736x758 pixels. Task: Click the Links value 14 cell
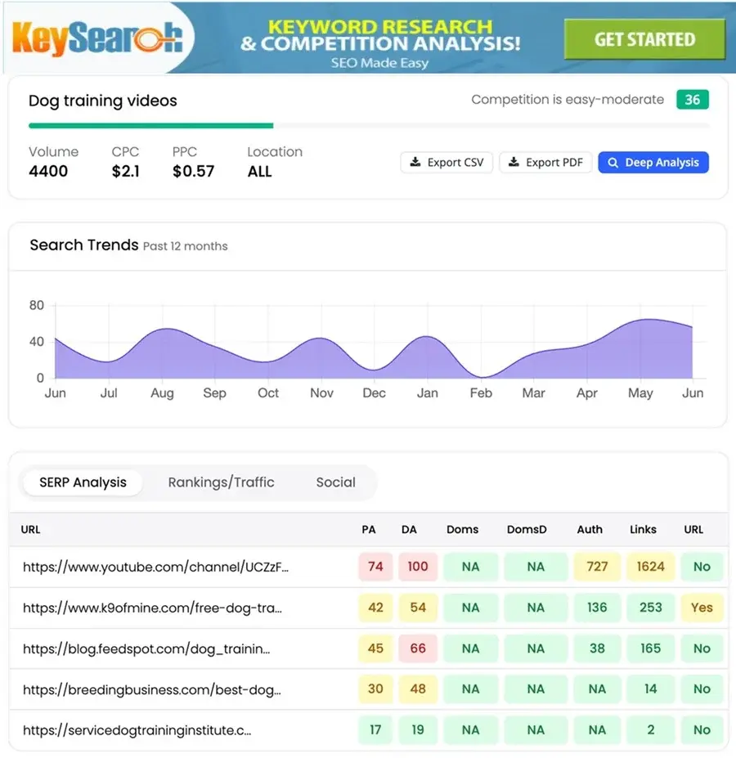[650, 688]
